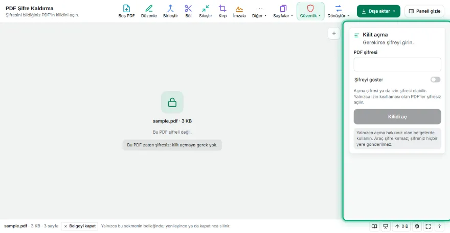The height and width of the screenshot is (233, 450).
Task: Choose the Birleştir merge tool
Action: coord(170,11)
